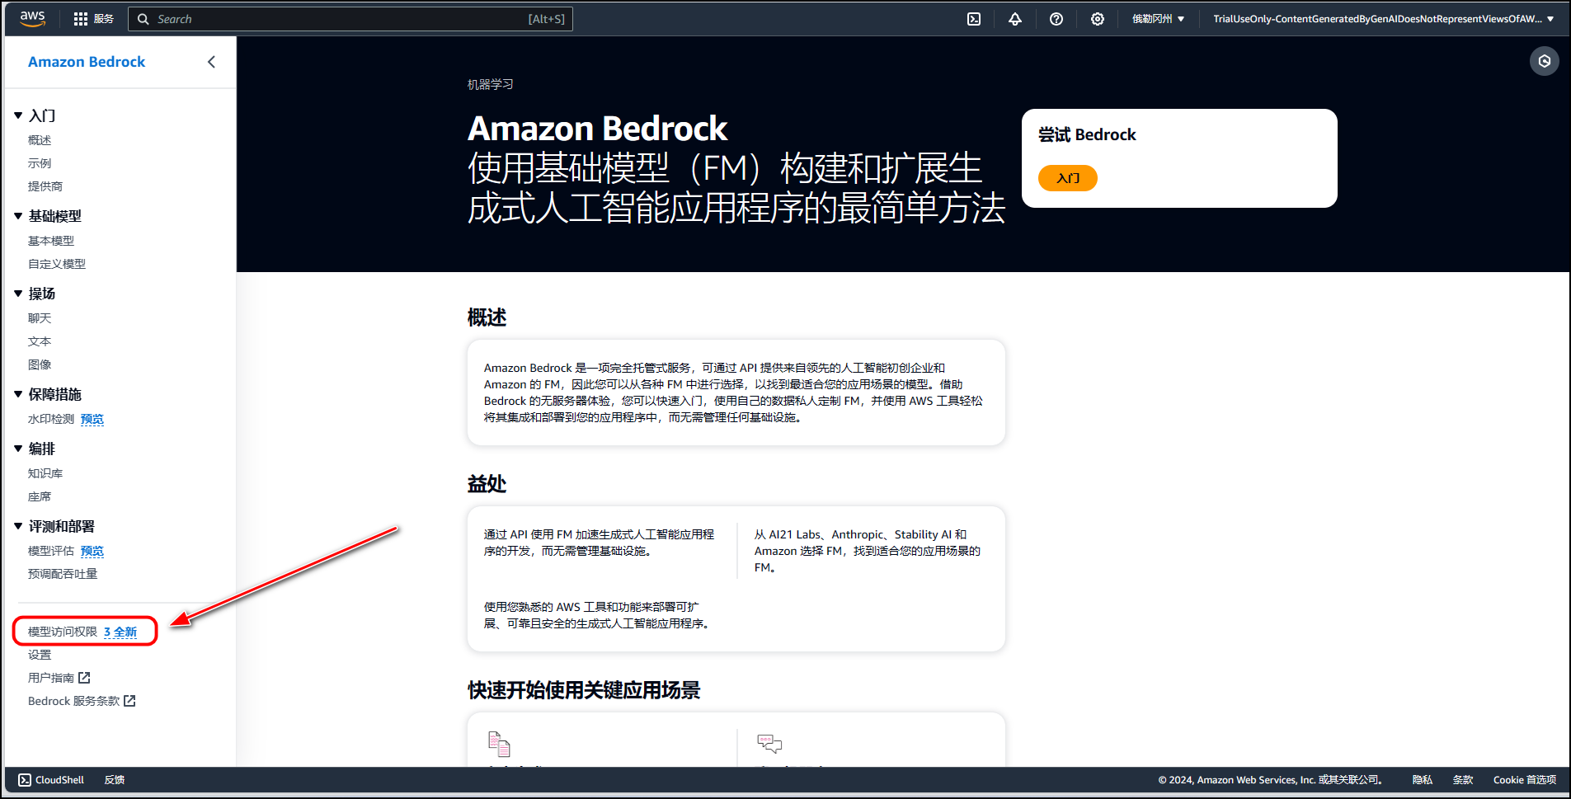The image size is (1571, 799).
Task: Open Bedrock 服务条款 link
Action: [74, 701]
